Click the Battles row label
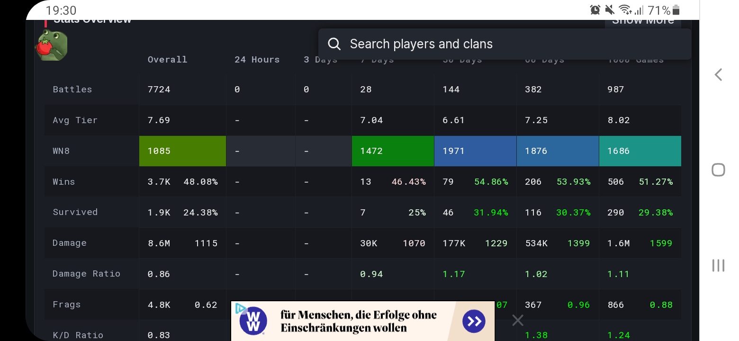The height and width of the screenshot is (341, 739). point(72,89)
